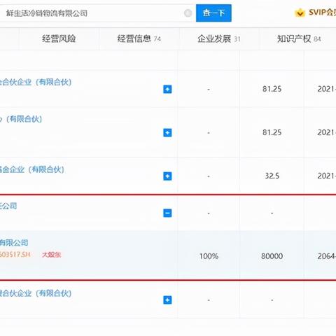Click the 81.25 value in first row
Image resolution: width=336 pixels, height=336 pixels.
coord(272,89)
